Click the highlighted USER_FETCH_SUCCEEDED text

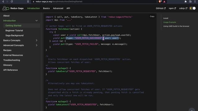(x=88, y=38)
